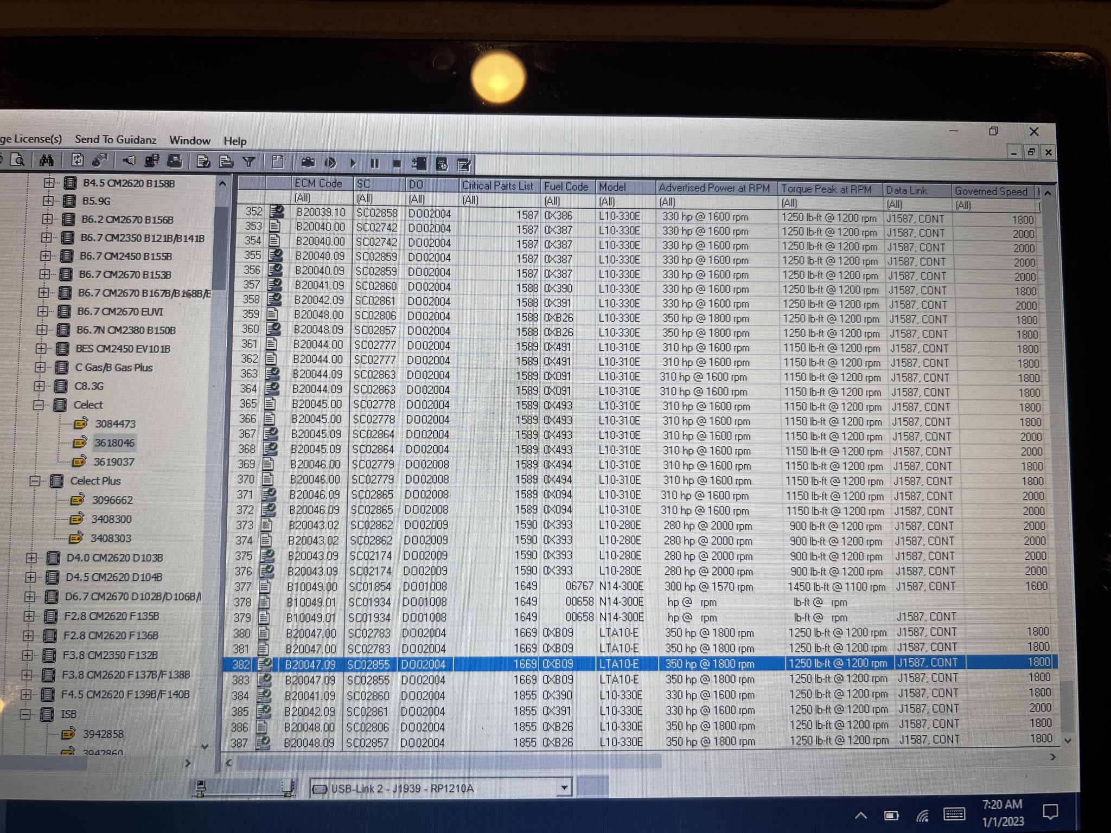Click the table's horizontal scrollbar

(449, 762)
